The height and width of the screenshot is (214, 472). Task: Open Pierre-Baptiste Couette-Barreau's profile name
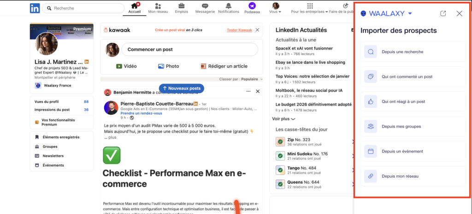157,104
